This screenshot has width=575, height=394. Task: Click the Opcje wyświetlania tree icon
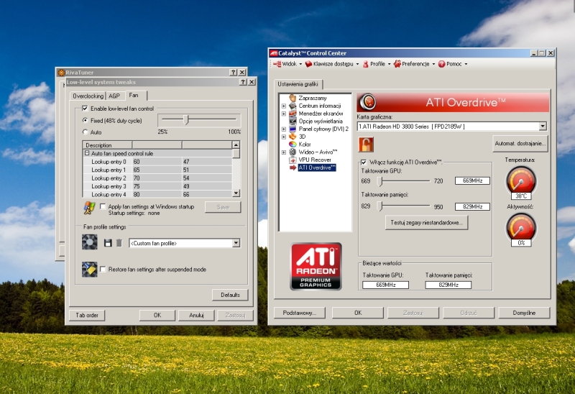(x=293, y=121)
